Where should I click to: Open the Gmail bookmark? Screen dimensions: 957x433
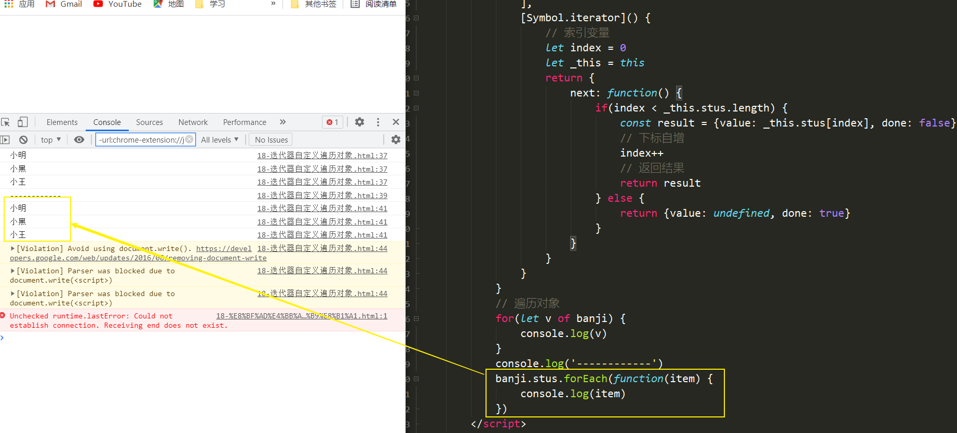(x=64, y=4)
